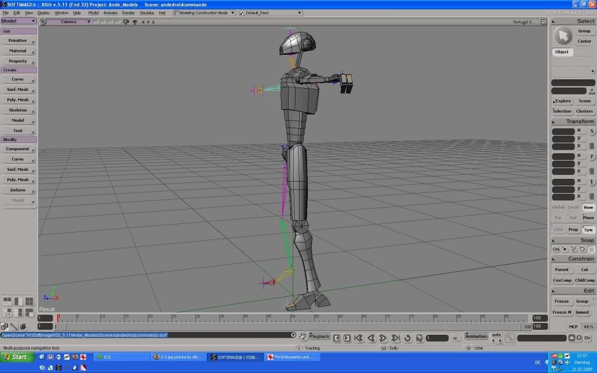Viewport: 597px width, 373px height.
Task: Toggle loop playback icon
Action: pos(408,338)
